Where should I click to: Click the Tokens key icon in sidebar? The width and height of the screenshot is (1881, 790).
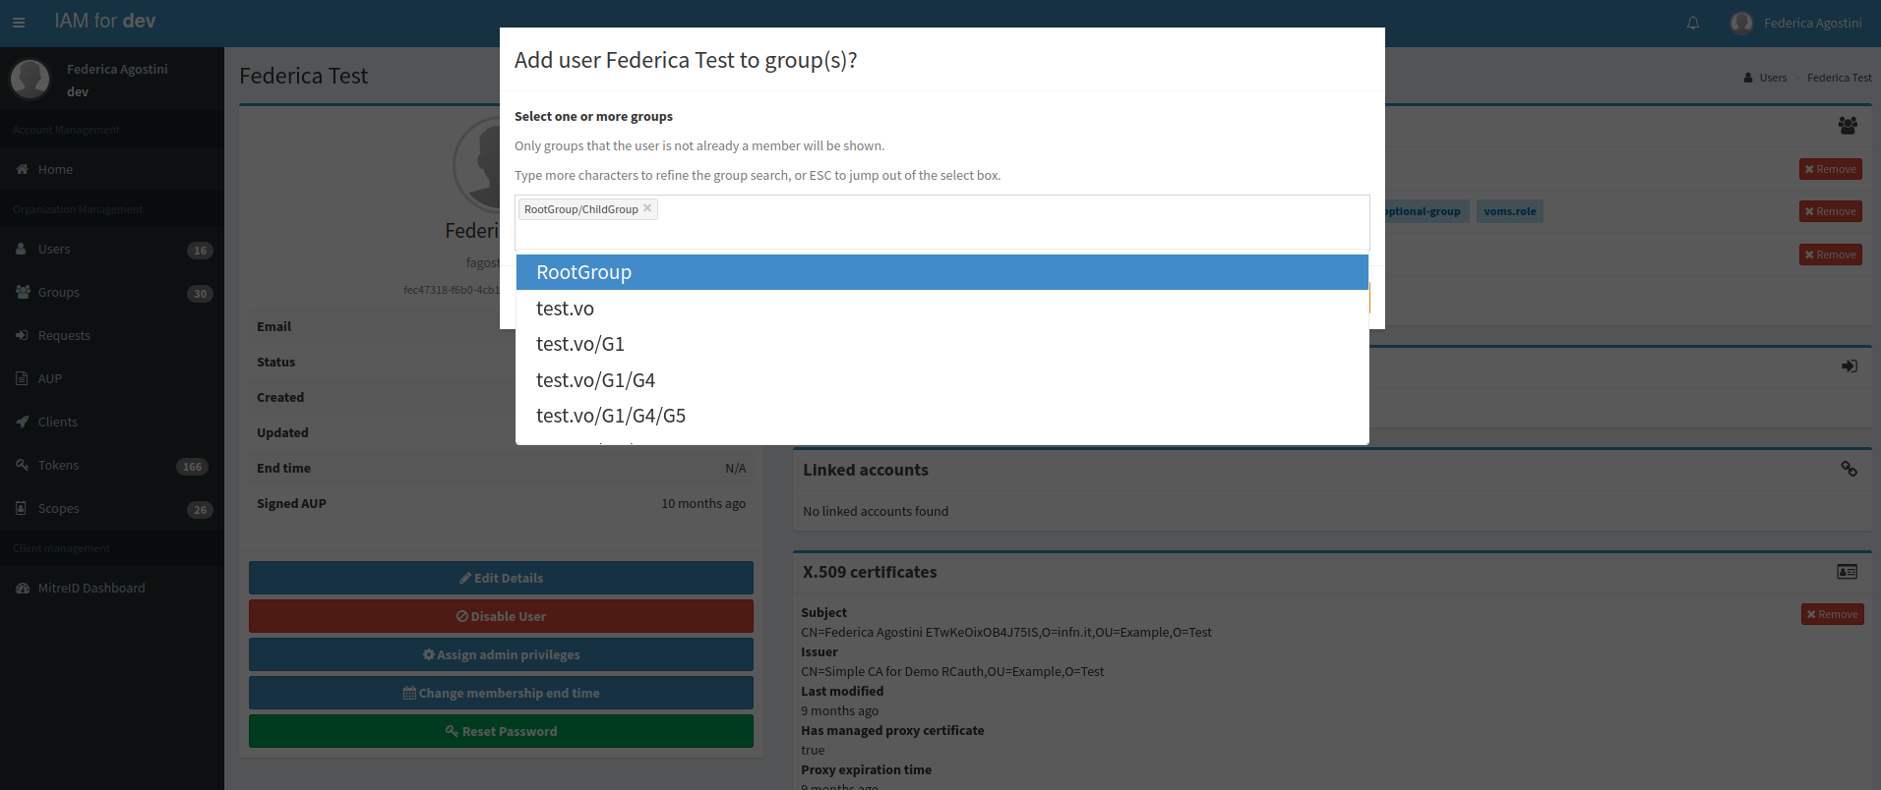pos(22,465)
